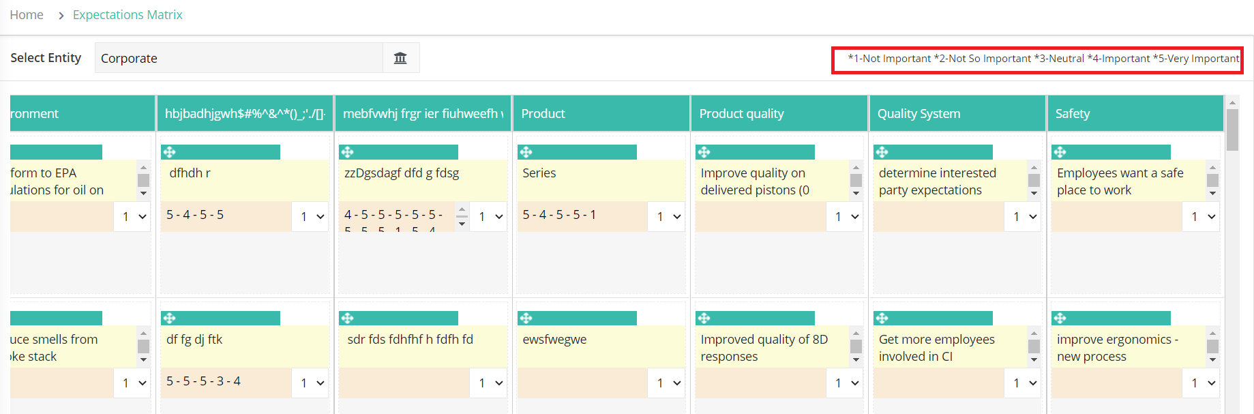Click the main vertical scrollbar thumb
The image size is (1254, 414).
click(x=1232, y=130)
